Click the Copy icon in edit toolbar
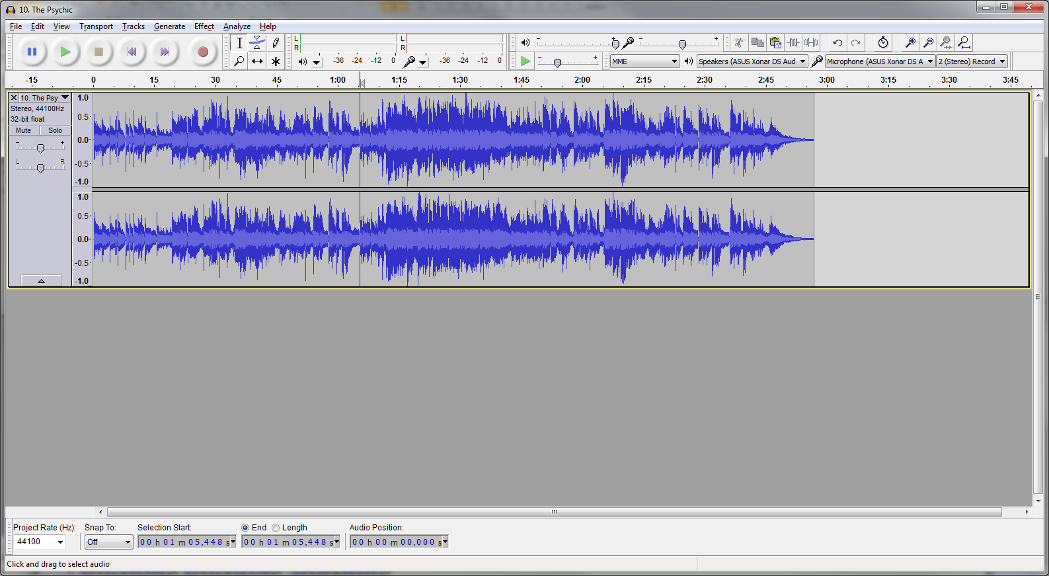The image size is (1049, 576). tap(758, 42)
